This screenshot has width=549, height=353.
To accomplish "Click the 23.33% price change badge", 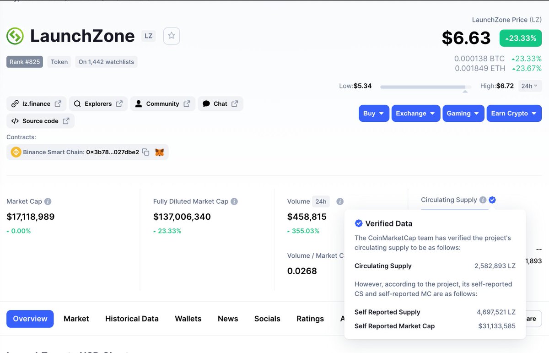I will (x=521, y=38).
